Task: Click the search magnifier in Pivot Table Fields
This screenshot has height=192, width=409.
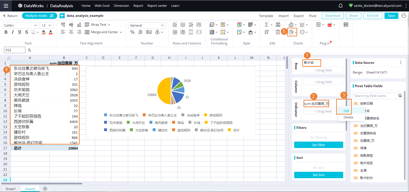Action: coord(400,96)
